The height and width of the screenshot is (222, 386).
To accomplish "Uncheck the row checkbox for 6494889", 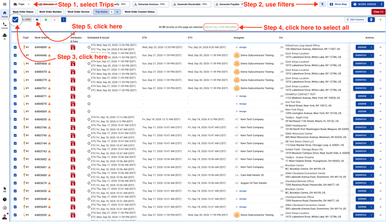I will 15,47.
